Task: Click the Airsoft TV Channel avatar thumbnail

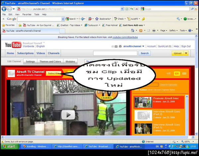Action: click(11, 74)
